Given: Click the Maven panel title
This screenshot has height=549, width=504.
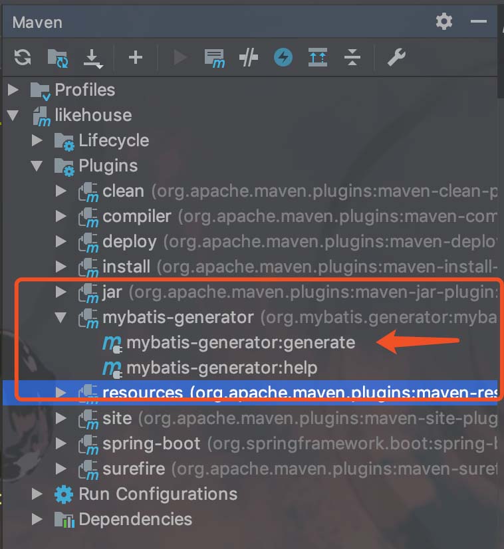Looking at the screenshot, I should tap(37, 23).
